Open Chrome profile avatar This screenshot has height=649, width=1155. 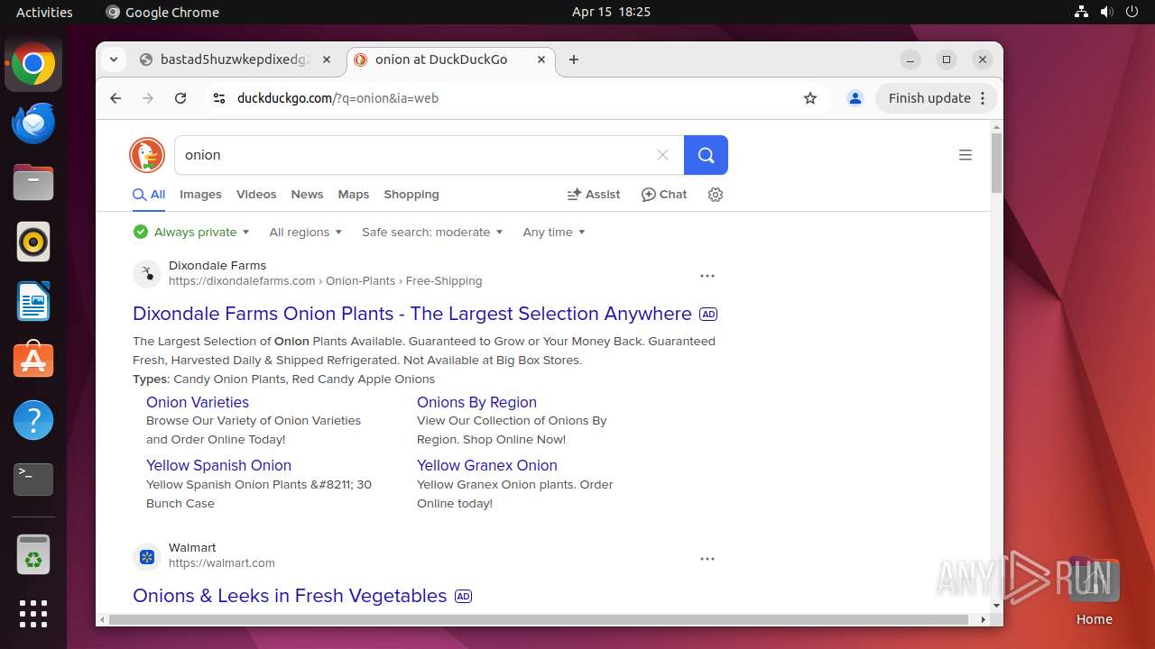tap(855, 98)
